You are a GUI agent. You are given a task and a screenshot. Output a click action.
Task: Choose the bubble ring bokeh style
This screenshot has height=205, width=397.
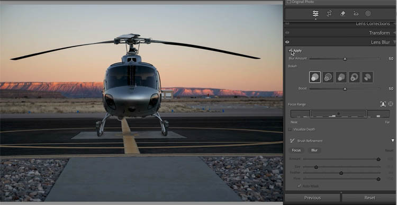point(328,77)
